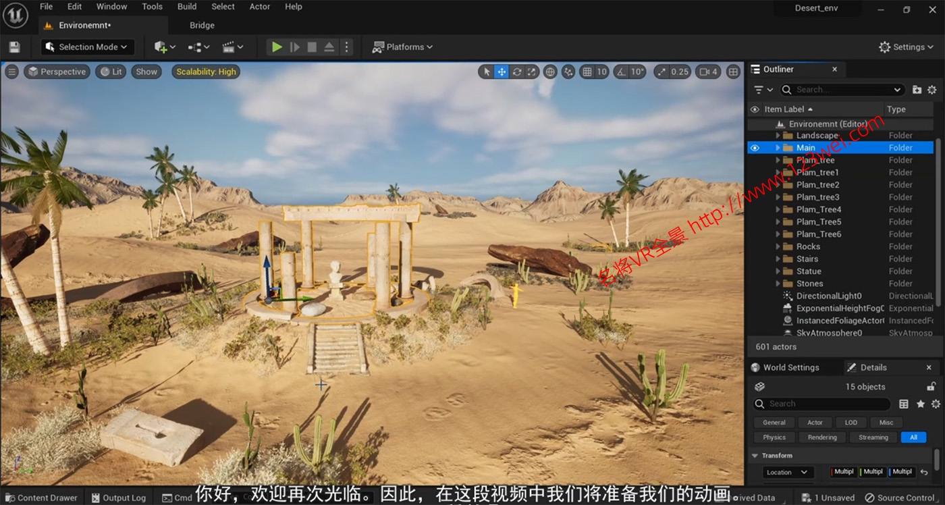
Task: Expand the Rocks folder in Outliner
Action: click(778, 246)
